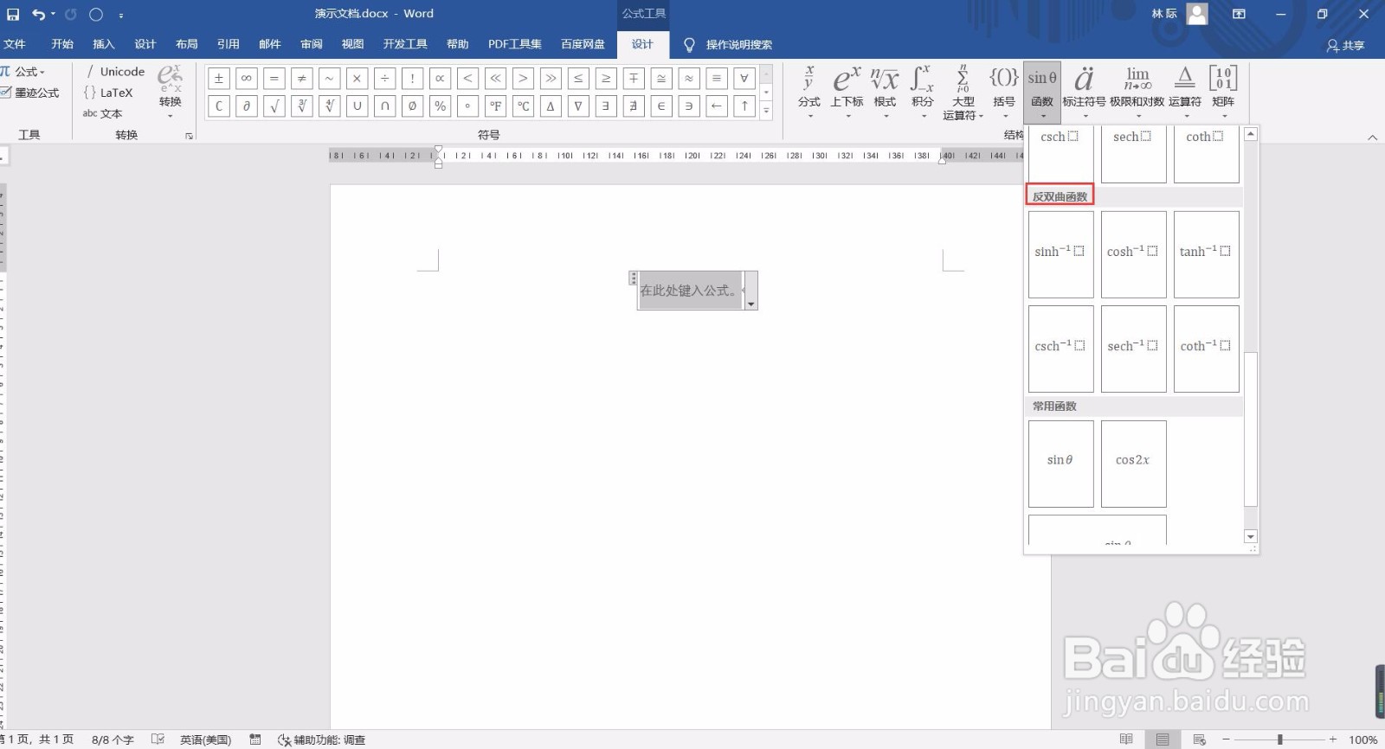Open the 文件 File menu

(x=15, y=44)
